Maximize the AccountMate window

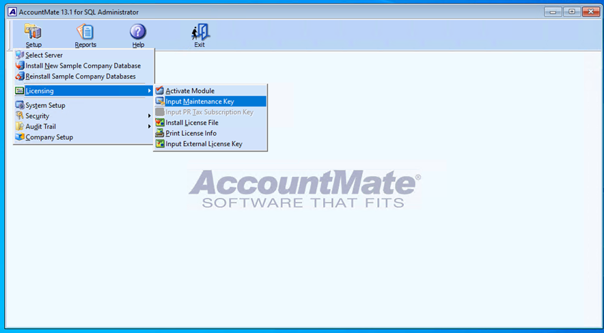click(x=571, y=12)
